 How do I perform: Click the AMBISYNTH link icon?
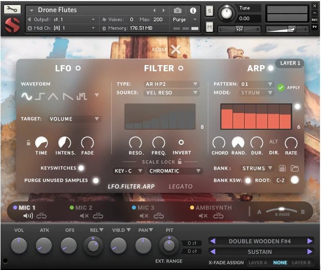coord(218,215)
